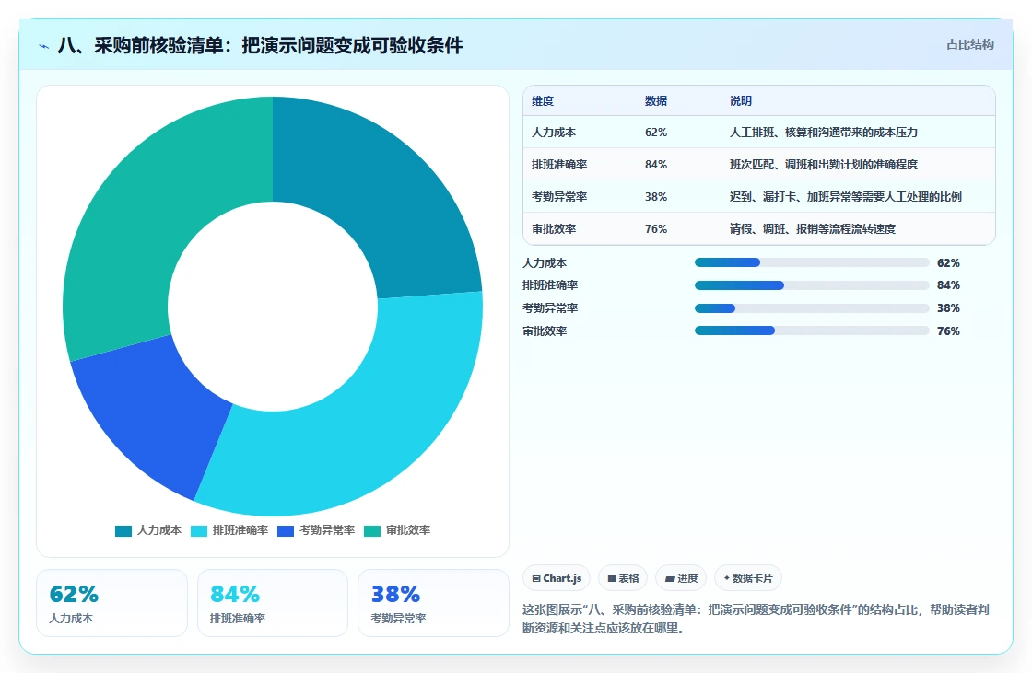Select the 排班准确率 table row cell
Screen dimensions: 1032x673
(x=558, y=165)
